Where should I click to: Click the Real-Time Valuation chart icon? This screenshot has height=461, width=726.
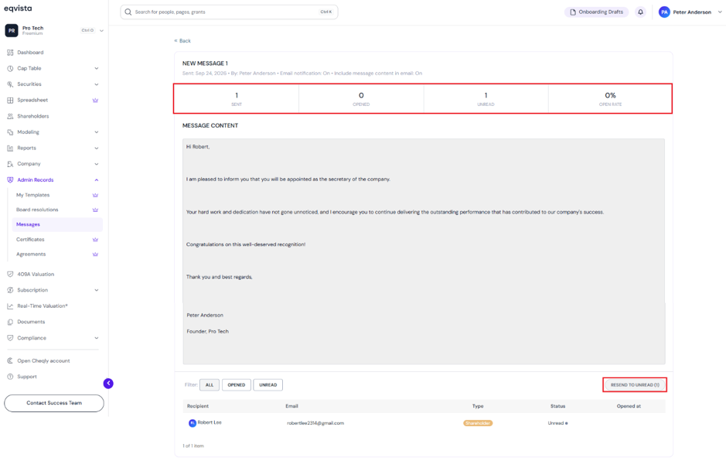10,306
